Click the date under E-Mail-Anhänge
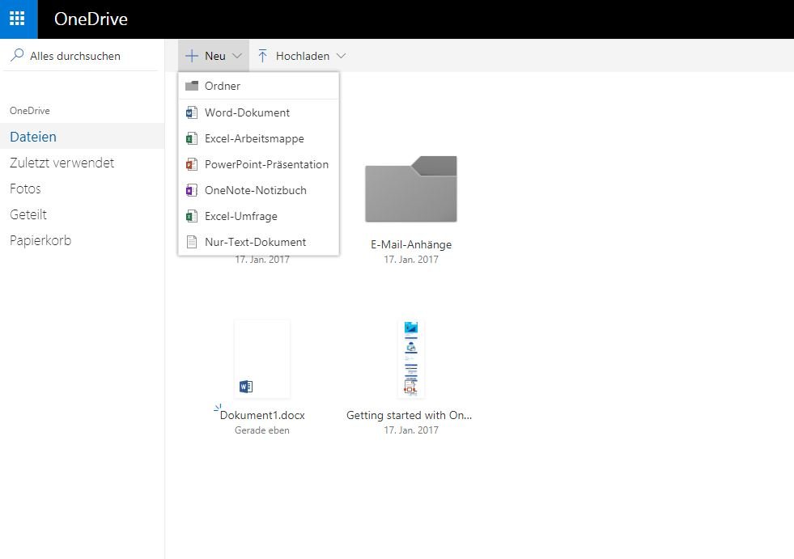The width and height of the screenshot is (794, 559). click(x=410, y=259)
